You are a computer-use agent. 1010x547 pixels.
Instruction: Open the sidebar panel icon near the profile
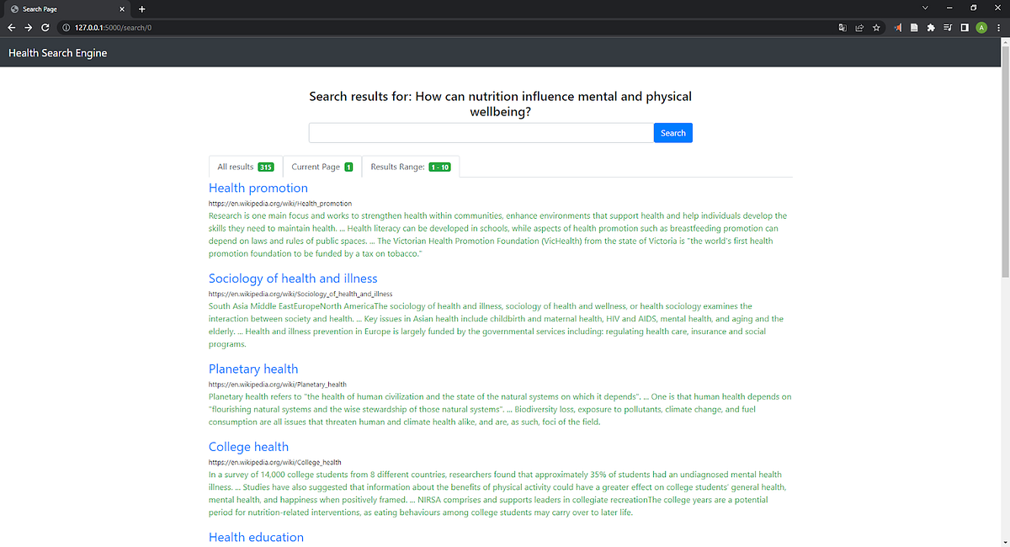965,27
